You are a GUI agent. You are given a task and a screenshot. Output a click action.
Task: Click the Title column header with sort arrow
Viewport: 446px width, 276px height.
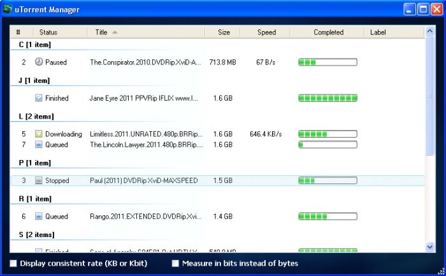pos(146,32)
